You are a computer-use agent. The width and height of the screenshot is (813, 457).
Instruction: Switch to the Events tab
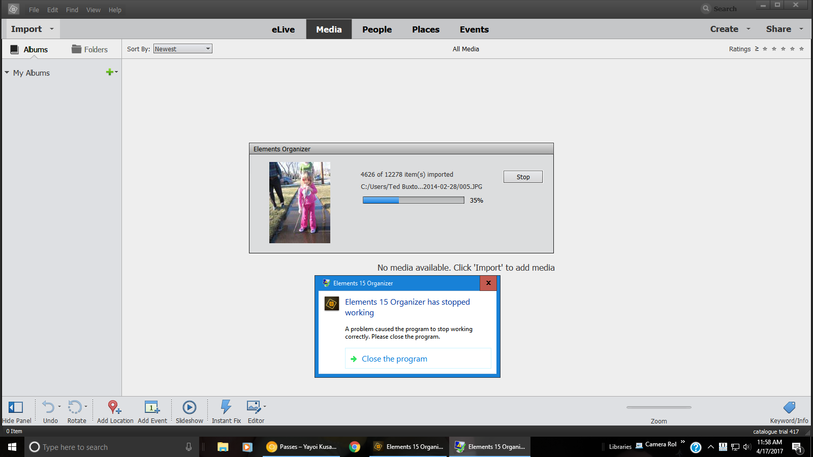click(x=474, y=29)
